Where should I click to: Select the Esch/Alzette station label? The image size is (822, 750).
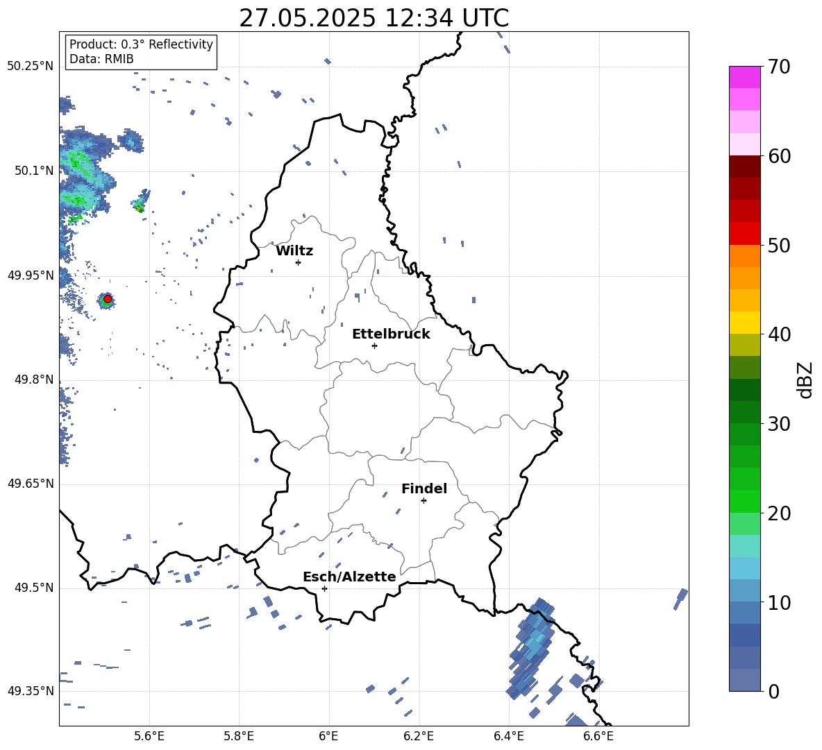click(349, 577)
